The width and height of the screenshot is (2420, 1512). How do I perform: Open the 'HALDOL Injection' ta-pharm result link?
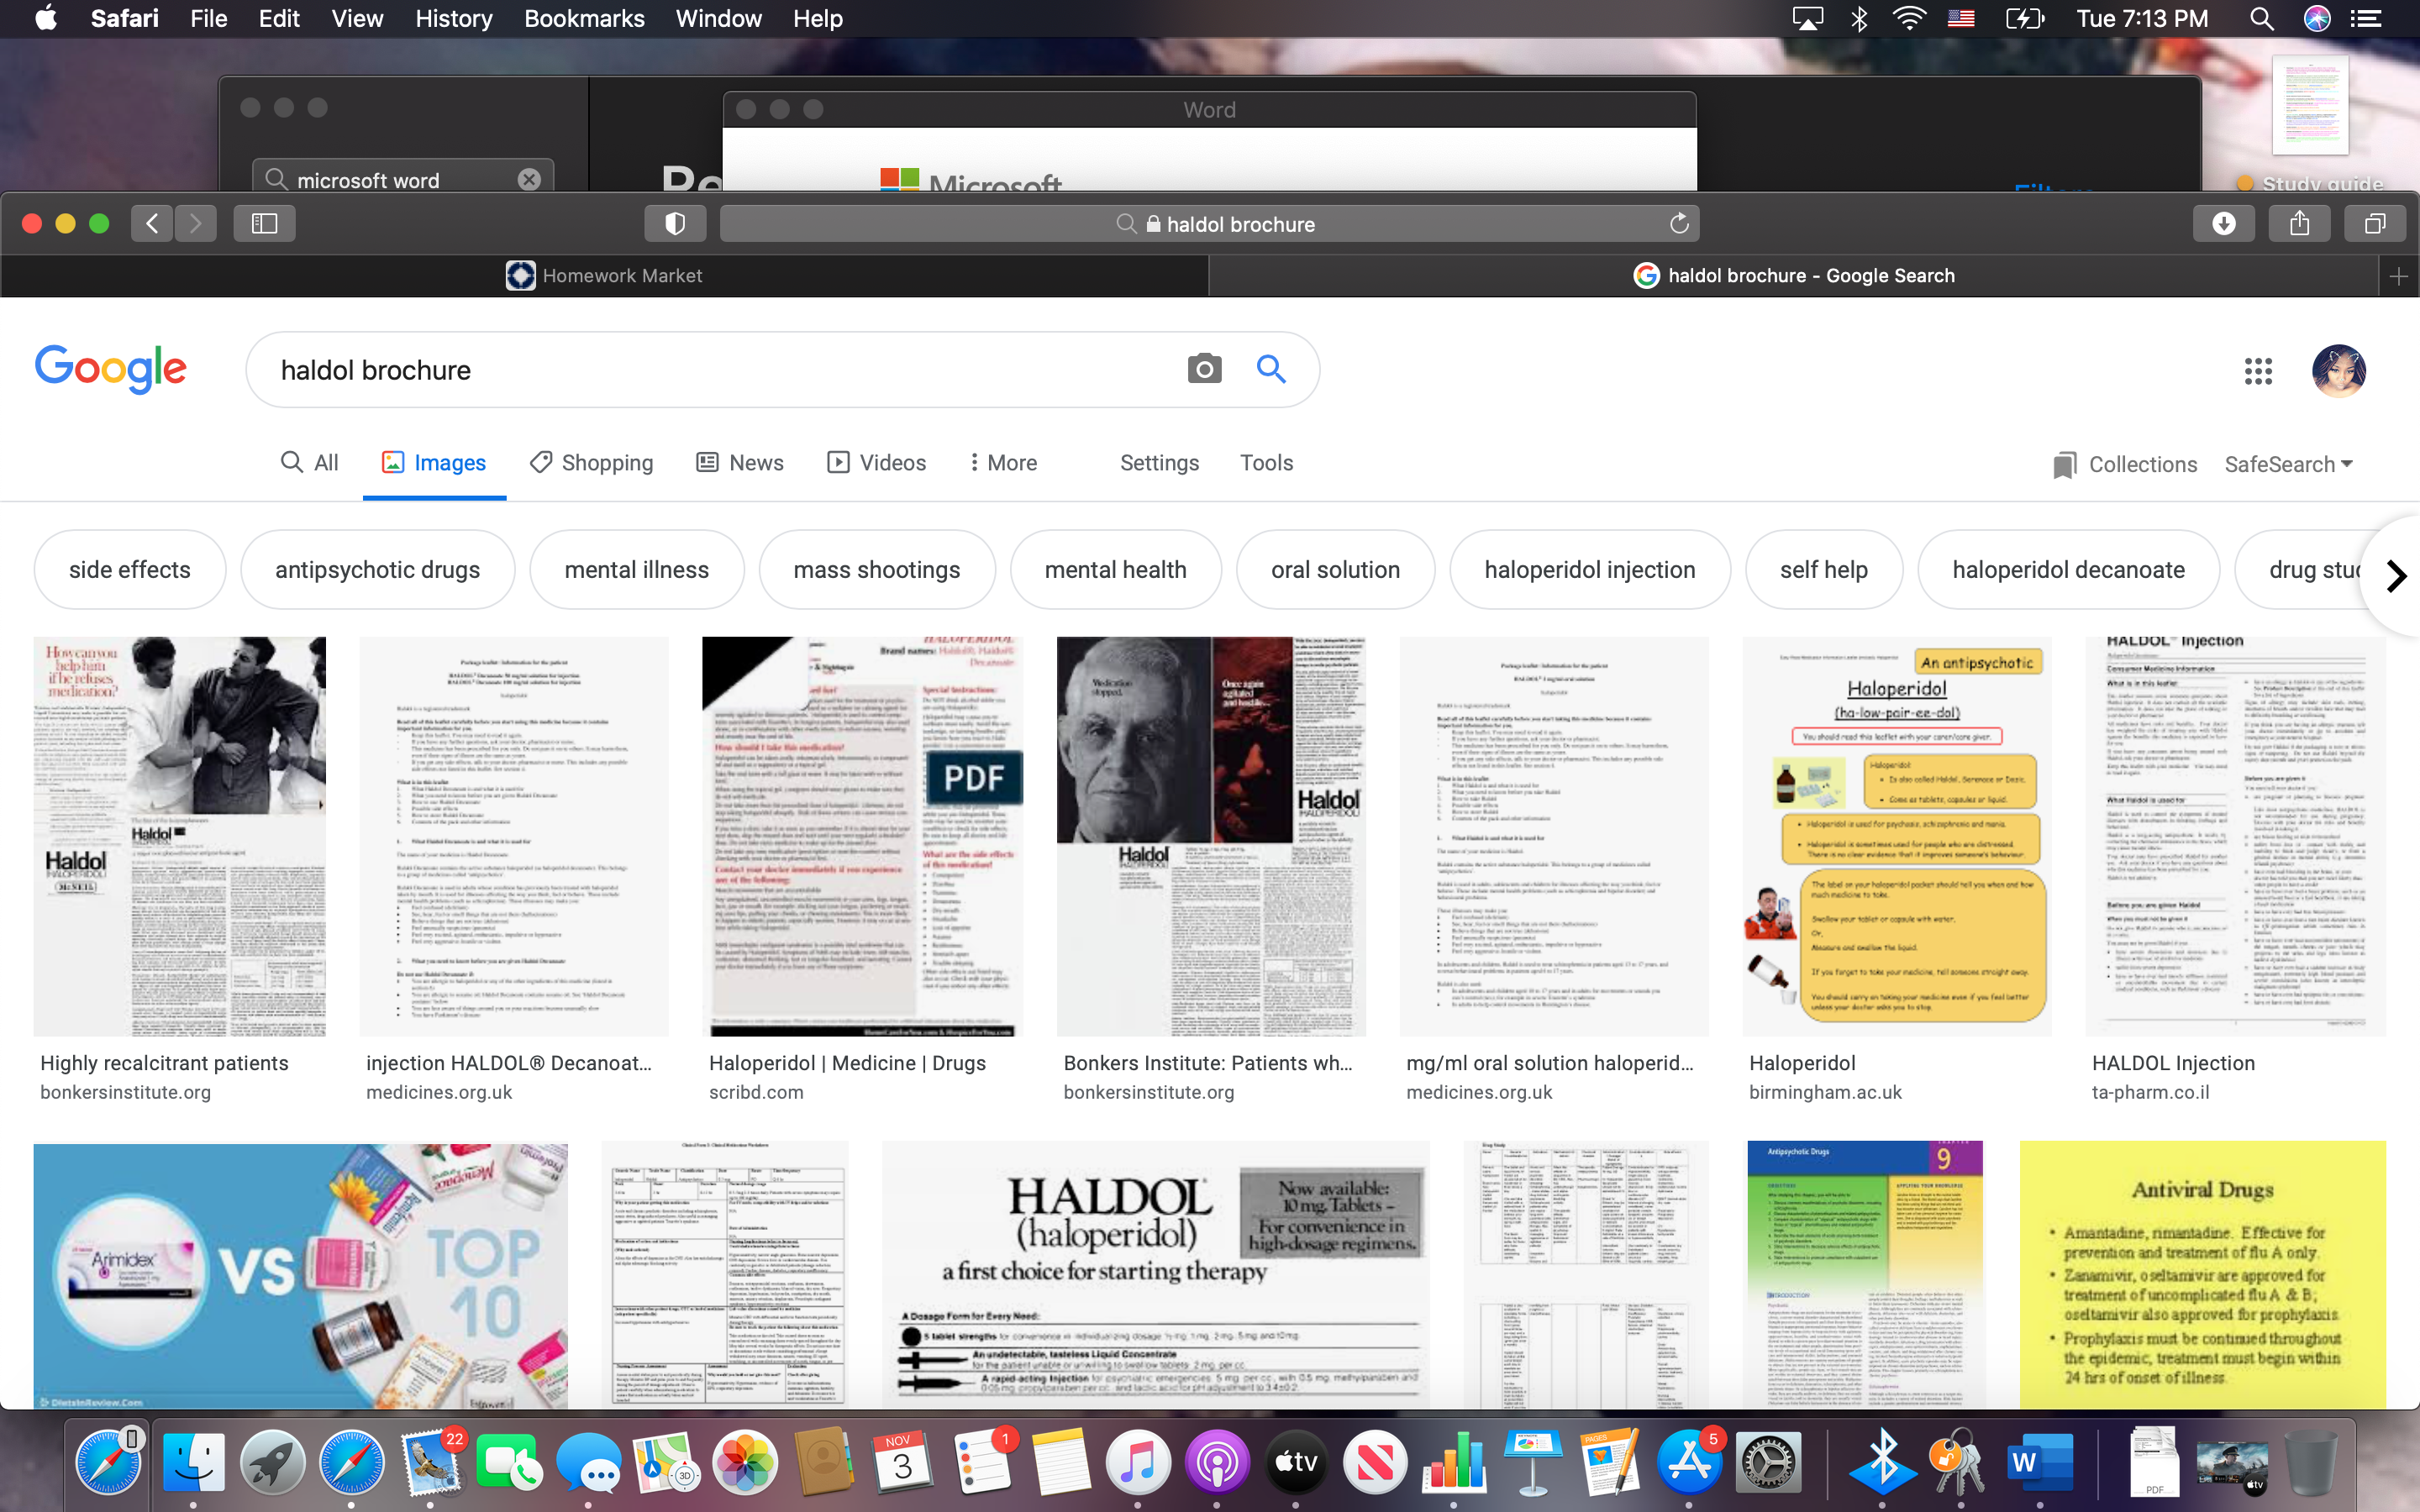click(x=2173, y=1063)
